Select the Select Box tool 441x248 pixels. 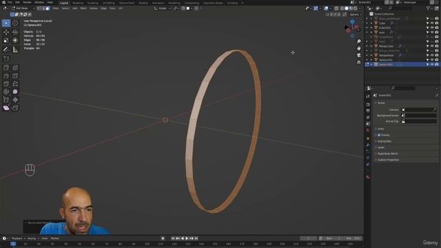tap(6, 23)
